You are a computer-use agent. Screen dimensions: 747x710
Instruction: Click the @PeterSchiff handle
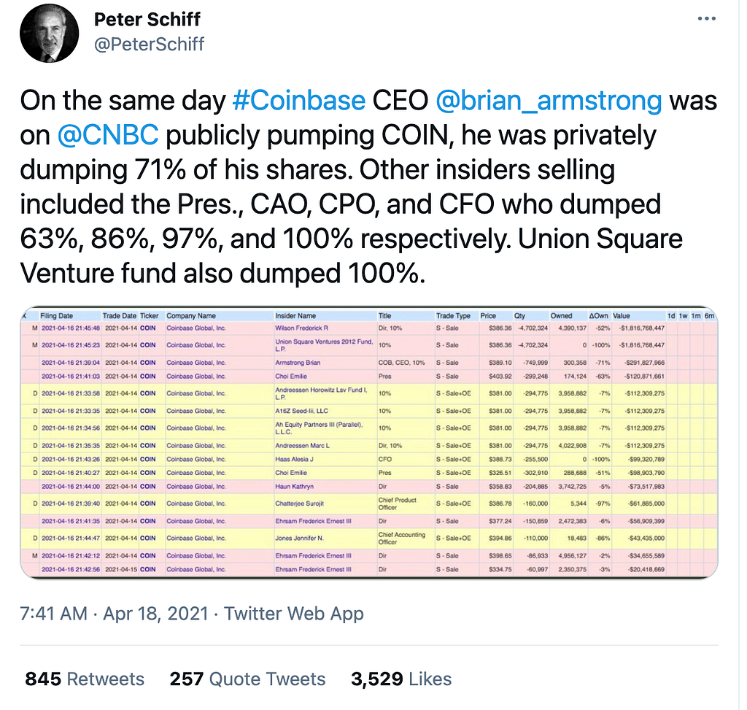150,44
